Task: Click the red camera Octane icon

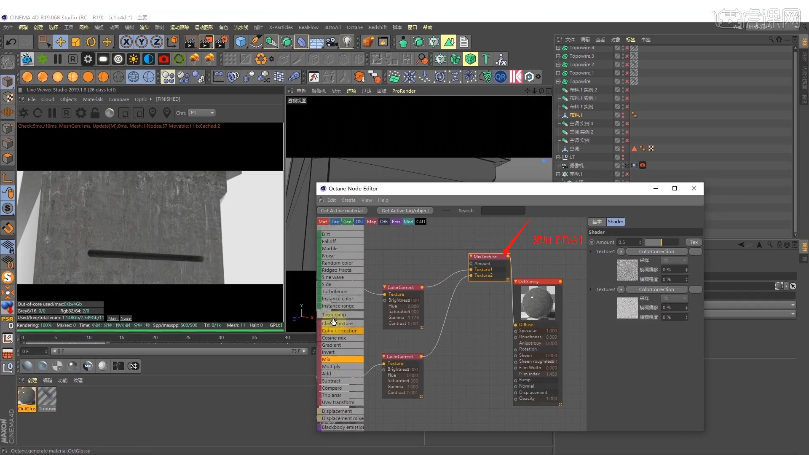Action: (164, 59)
